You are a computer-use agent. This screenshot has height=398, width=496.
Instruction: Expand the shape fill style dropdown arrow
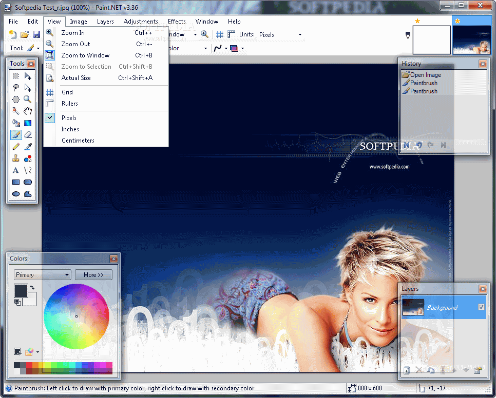pyautogui.click(x=243, y=48)
